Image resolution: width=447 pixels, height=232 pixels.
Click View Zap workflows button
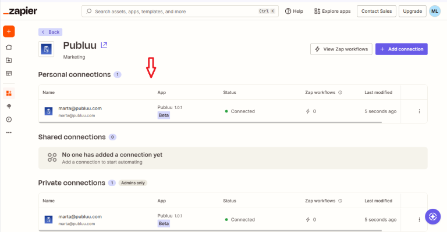click(341, 49)
